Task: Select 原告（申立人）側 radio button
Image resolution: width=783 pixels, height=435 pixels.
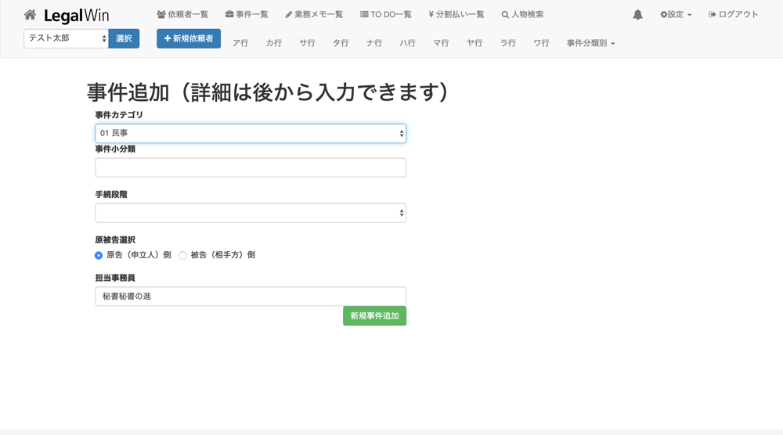Action: point(99,255)
